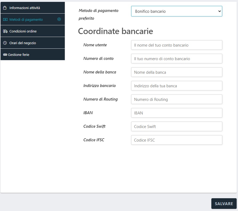
Task: Select the Codice Swift input box
Action: [x=176, y=127]
